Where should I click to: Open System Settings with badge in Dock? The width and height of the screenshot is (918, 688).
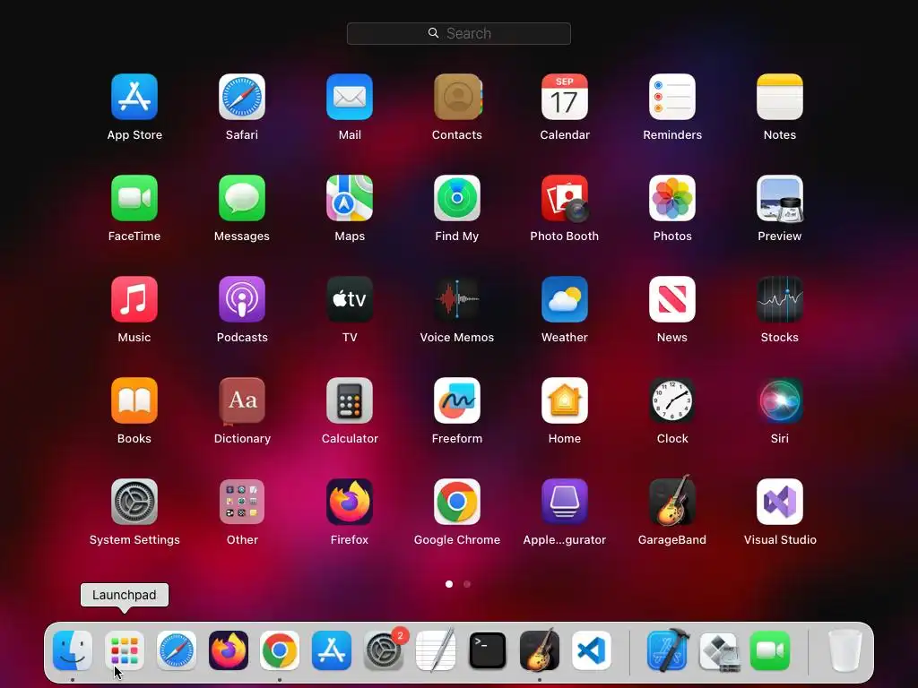click(x=384, y=650)
